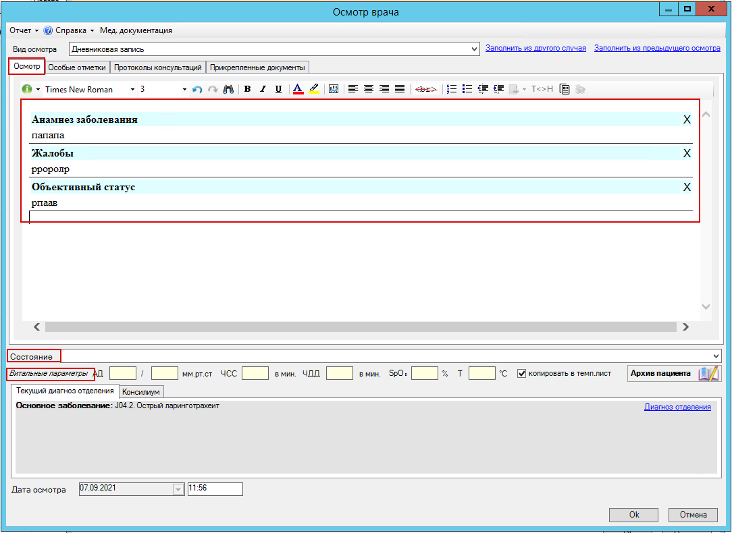The width and height of the screenshot is (732, 533).
Task: Click the document paste icon in toolbar
Action: (x=565, y=89)
